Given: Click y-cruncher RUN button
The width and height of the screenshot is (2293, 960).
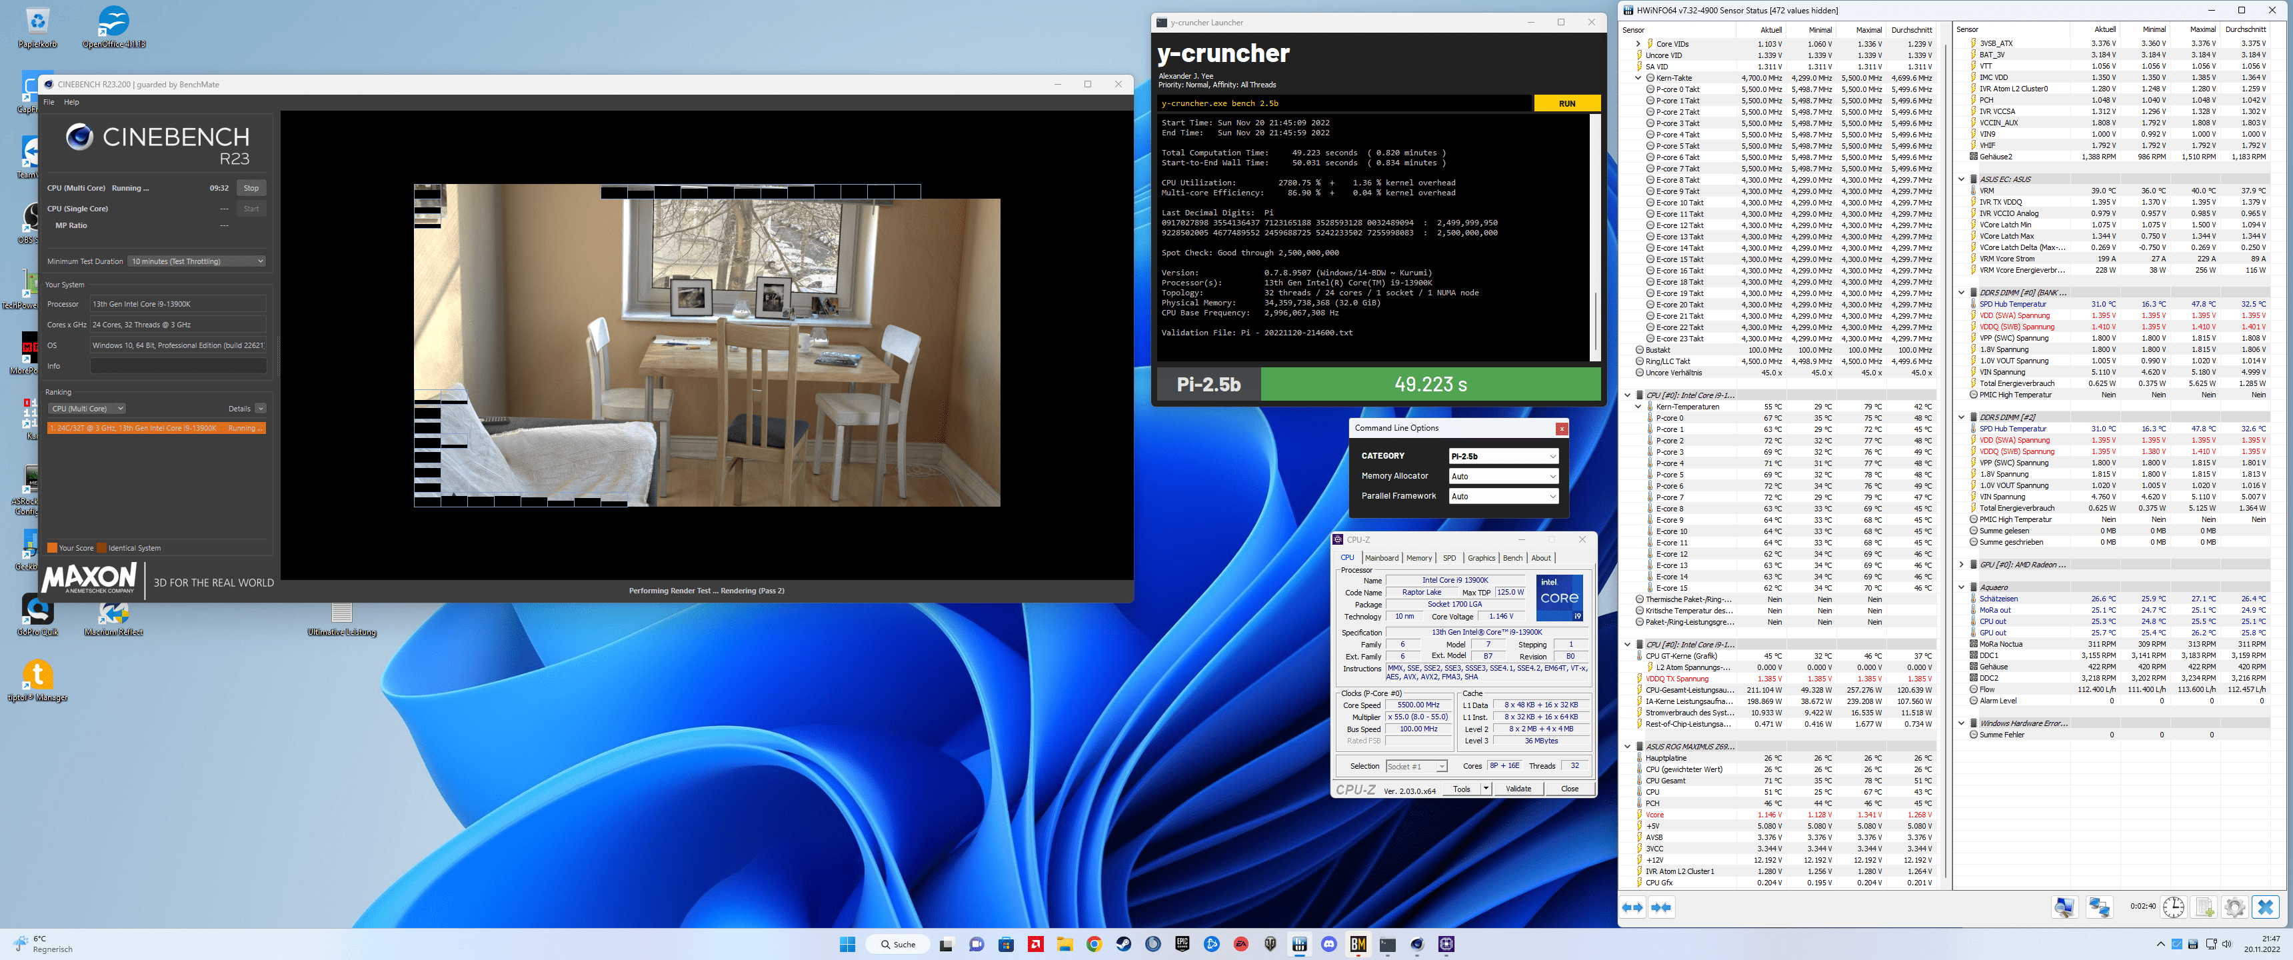Looking at the screenshot, I should tap(1566, 103).
